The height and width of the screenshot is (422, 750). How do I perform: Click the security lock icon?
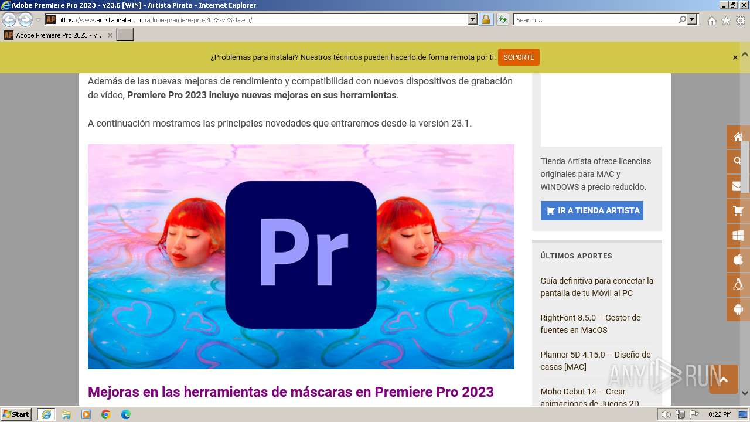(486, 19)
